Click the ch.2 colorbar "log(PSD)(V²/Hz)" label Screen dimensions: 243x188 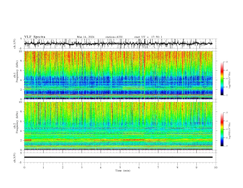click(230, 131)
